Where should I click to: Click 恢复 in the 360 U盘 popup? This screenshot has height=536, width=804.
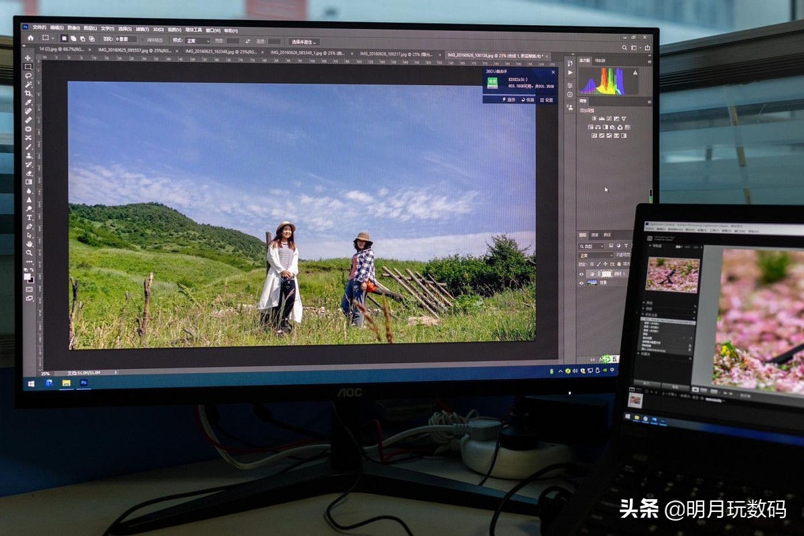pyautogui.click(x=527, y=100)
